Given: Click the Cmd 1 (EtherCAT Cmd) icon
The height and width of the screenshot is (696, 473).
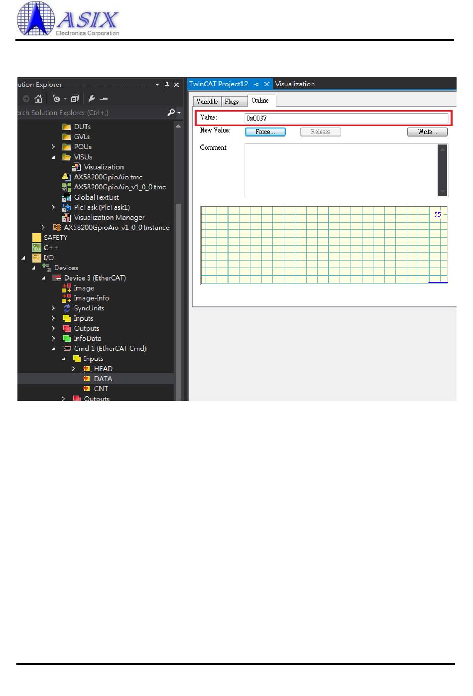Looking at the screenshot, I should (66, 348).
